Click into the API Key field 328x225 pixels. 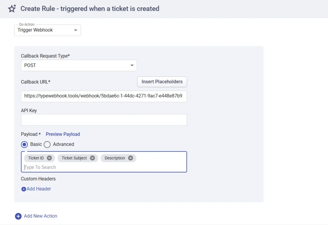pyautogui.click(x=104, y=120)
